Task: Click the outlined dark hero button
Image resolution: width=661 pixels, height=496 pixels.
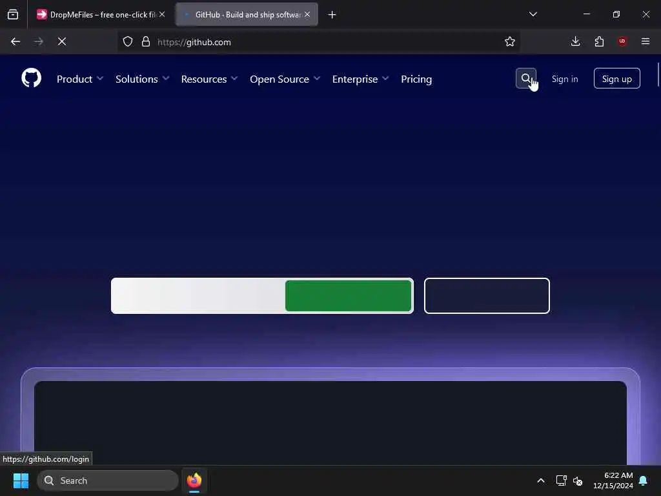Action: (x=487, y=296)
